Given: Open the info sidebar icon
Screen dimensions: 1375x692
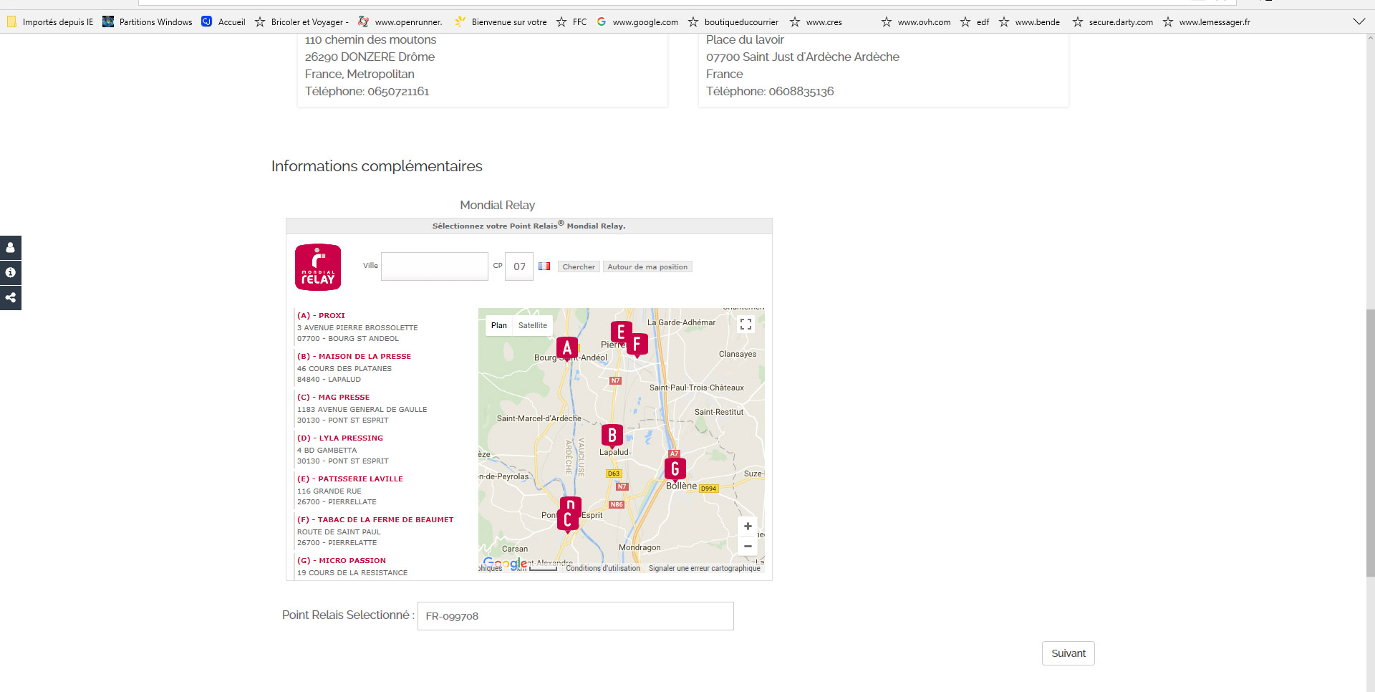Looking at the screenshot, I should [x=10, y=273].
